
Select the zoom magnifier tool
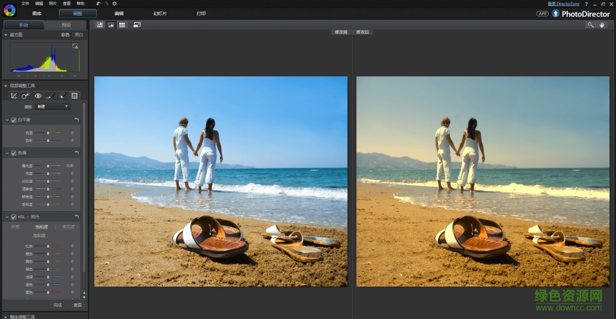590,25
